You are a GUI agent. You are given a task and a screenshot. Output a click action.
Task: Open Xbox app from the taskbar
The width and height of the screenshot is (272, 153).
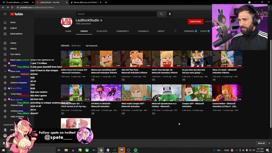(x=87, y=150)
